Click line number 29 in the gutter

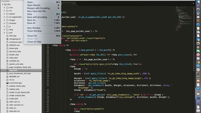48,74
